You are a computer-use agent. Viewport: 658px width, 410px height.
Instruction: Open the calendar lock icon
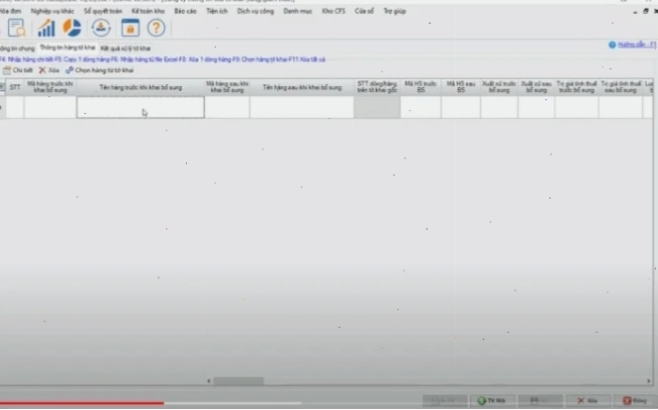coord(130,28)
